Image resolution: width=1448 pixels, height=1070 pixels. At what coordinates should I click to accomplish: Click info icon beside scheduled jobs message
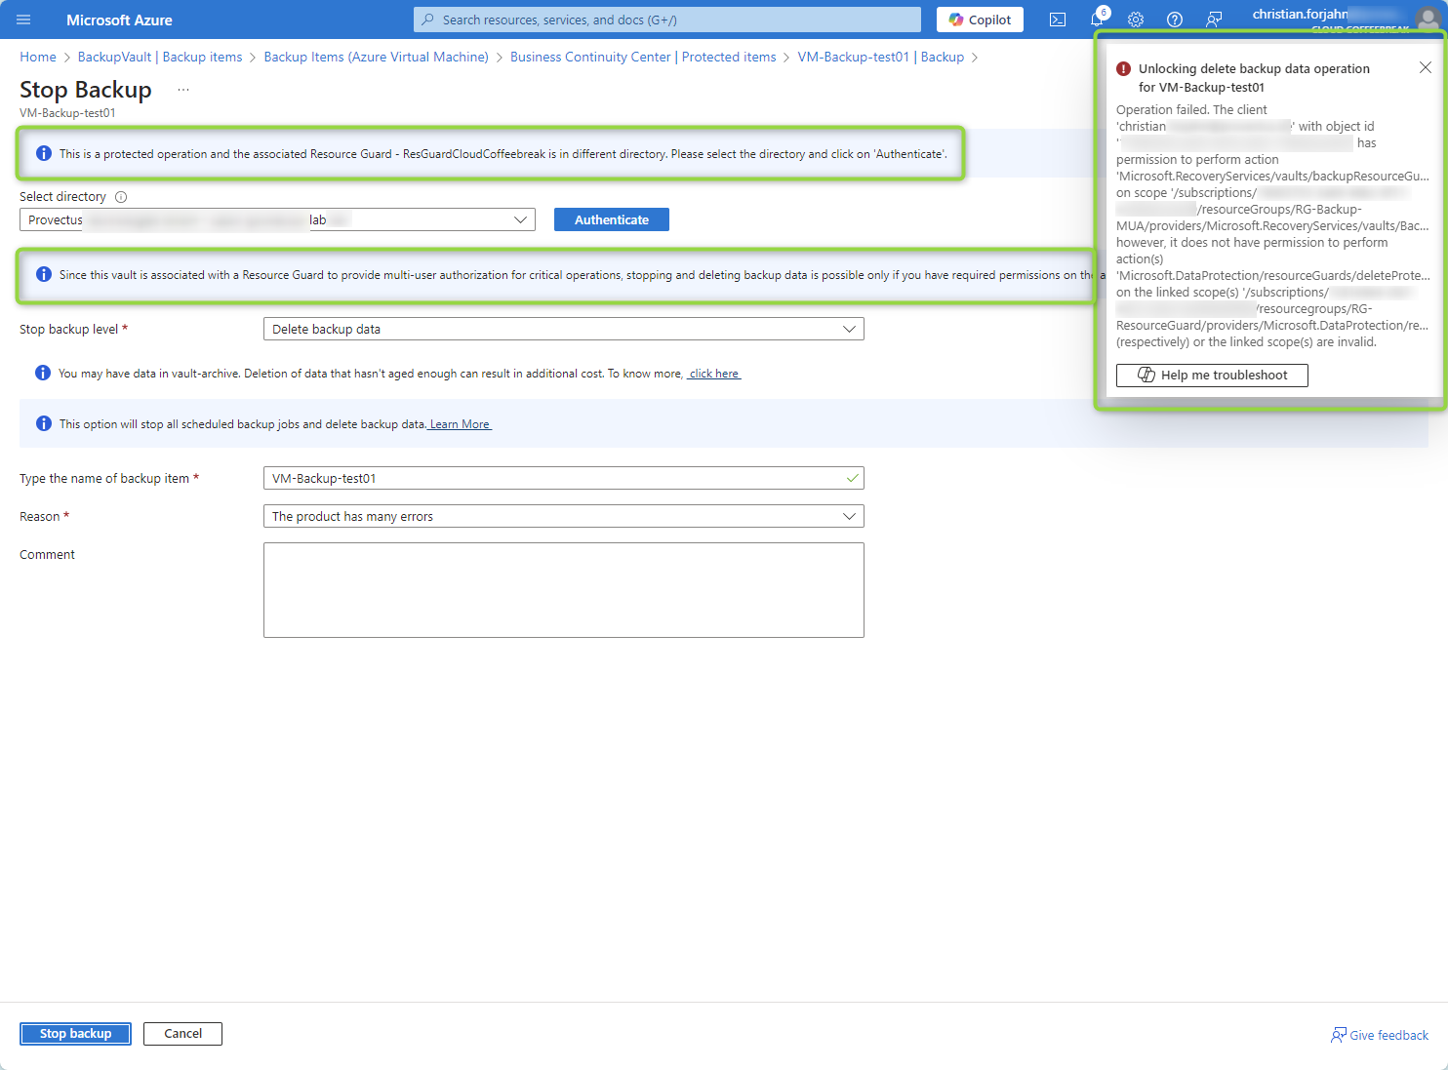(x=44, y=423)
